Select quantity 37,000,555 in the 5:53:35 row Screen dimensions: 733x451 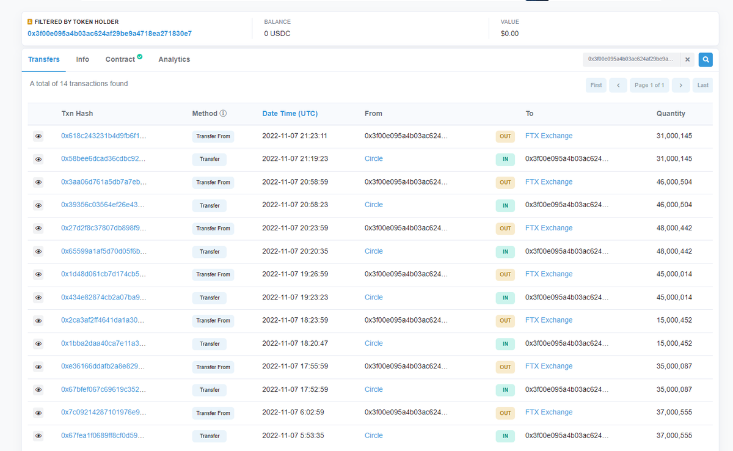pyautogui.click(x=674, y=436)
